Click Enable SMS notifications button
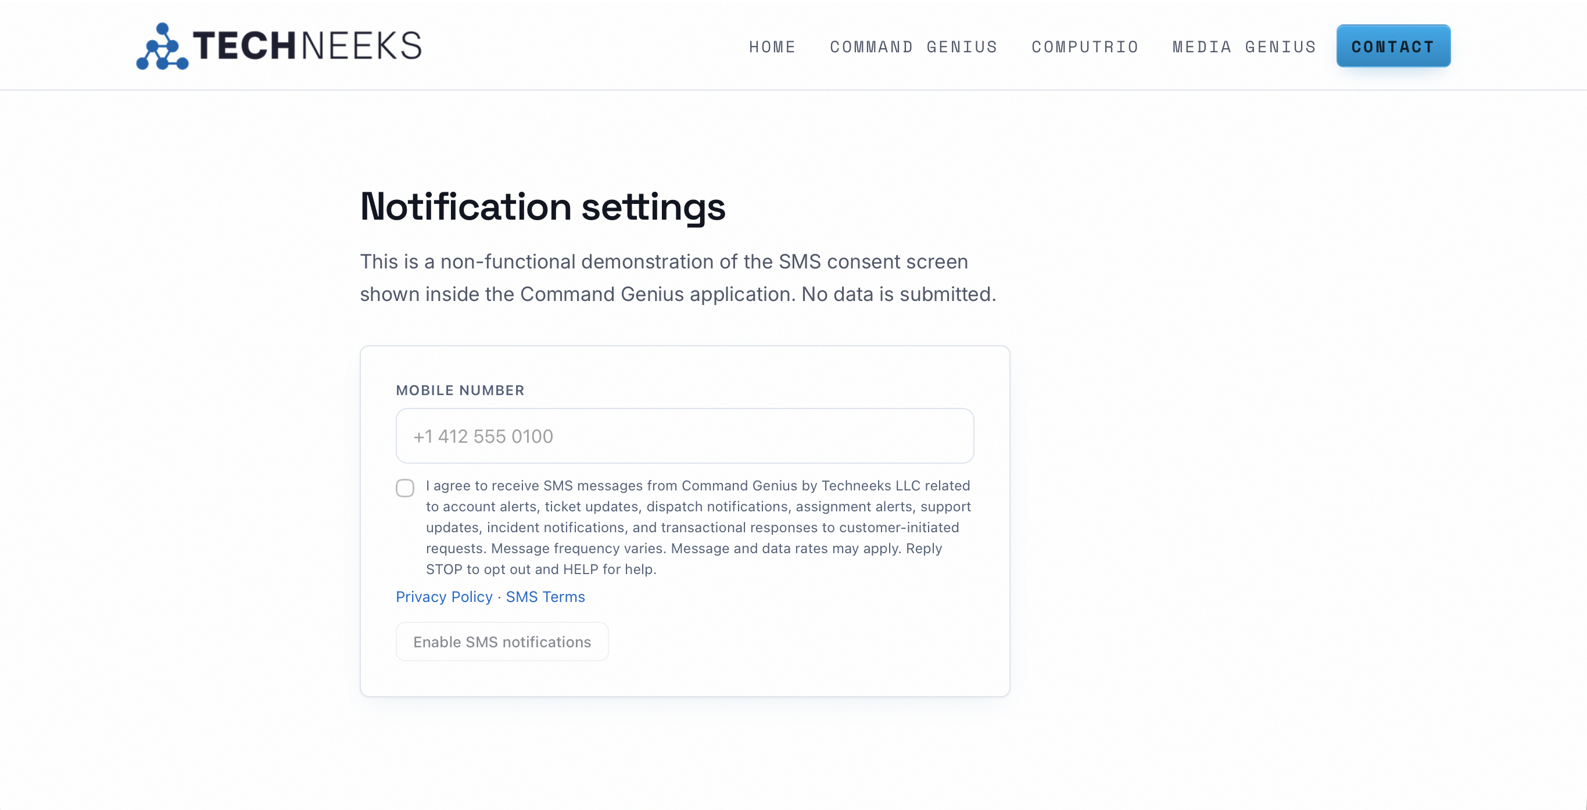This screenshot has width=1587, height=810. click(501, 641)
